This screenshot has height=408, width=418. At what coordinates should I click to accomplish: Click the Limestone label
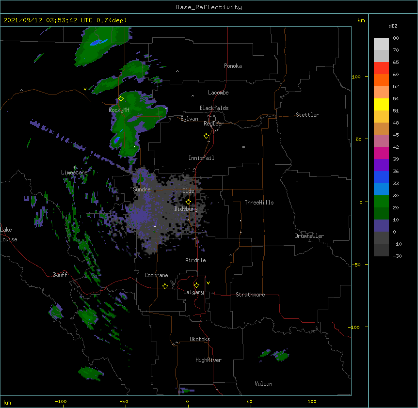pos(74,173)
